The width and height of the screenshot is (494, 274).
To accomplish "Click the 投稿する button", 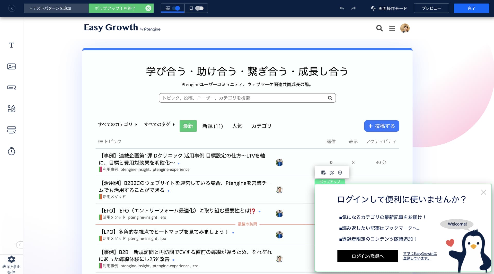I will tap(382, 126).
